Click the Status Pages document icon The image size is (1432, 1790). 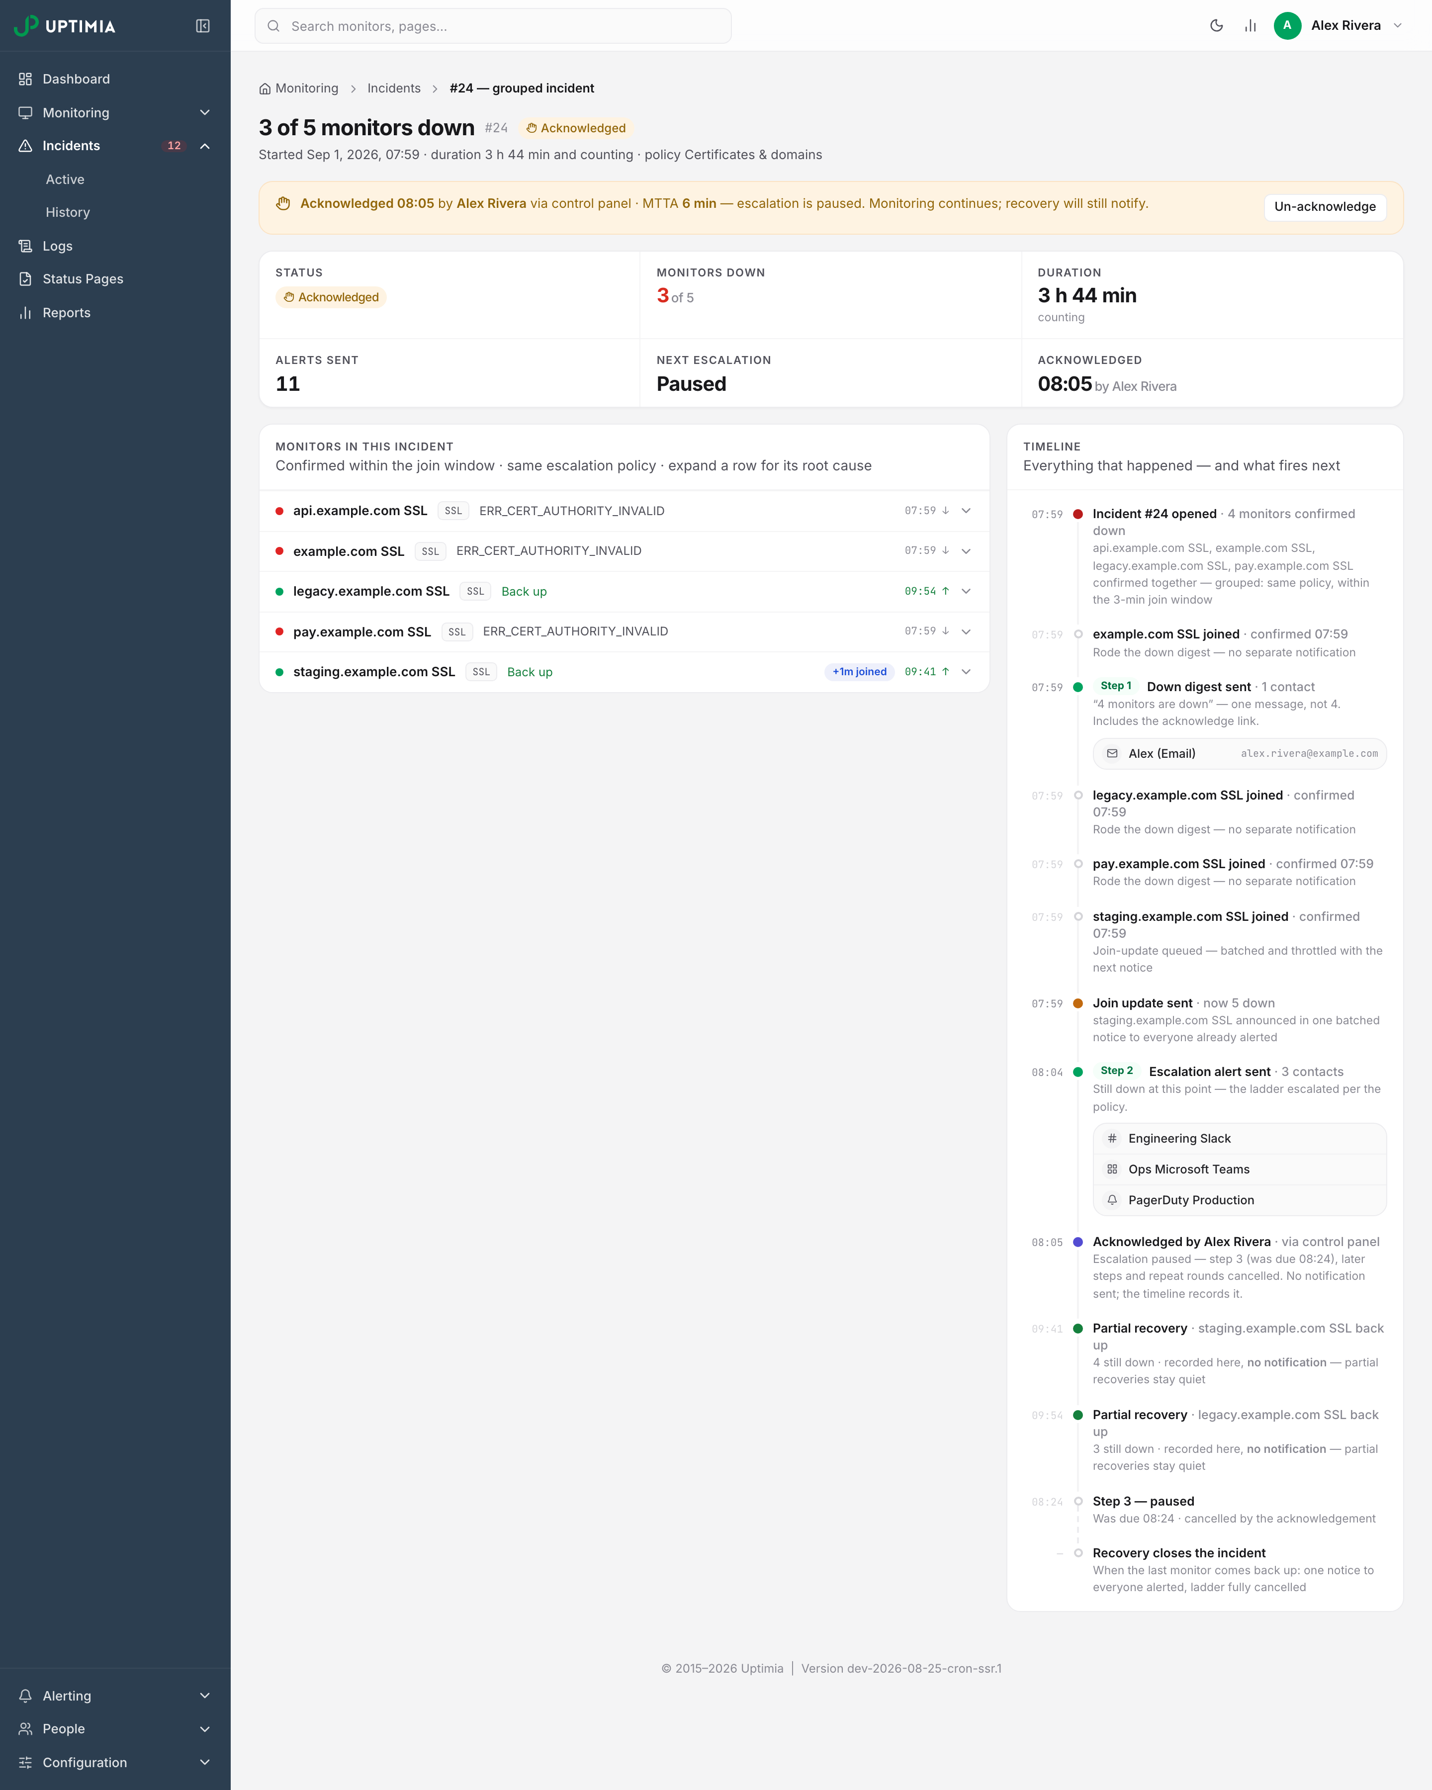26,279
